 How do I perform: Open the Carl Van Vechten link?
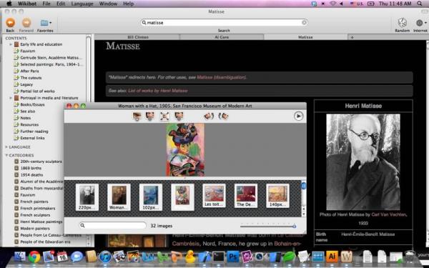coord(388,214)
